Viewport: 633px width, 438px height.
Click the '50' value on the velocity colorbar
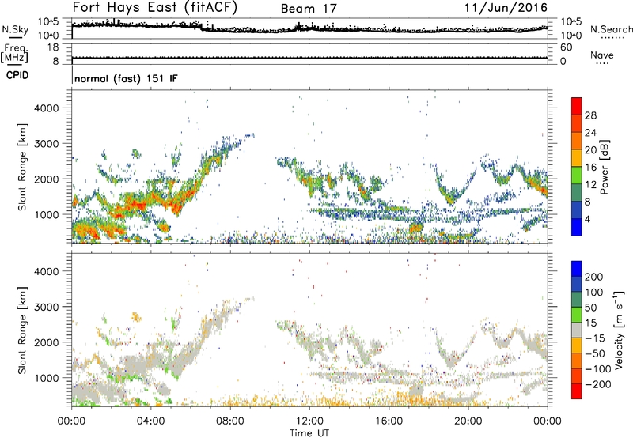pyautogui.click(x=590, y=308)
